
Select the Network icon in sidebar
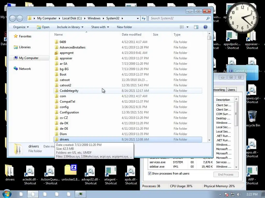pos(16,69)
